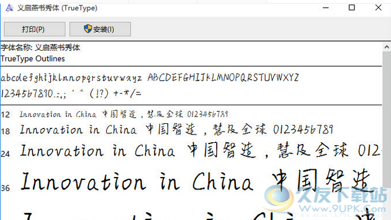Click the vertical scrollbar thumb
The height and width of the screenshot is (220, 391).
pyautogui.click(x=387, y=120)
